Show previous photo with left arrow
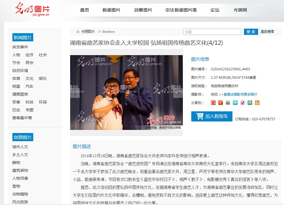The width and height of the screenshot is (284, 205). [75, 93]
